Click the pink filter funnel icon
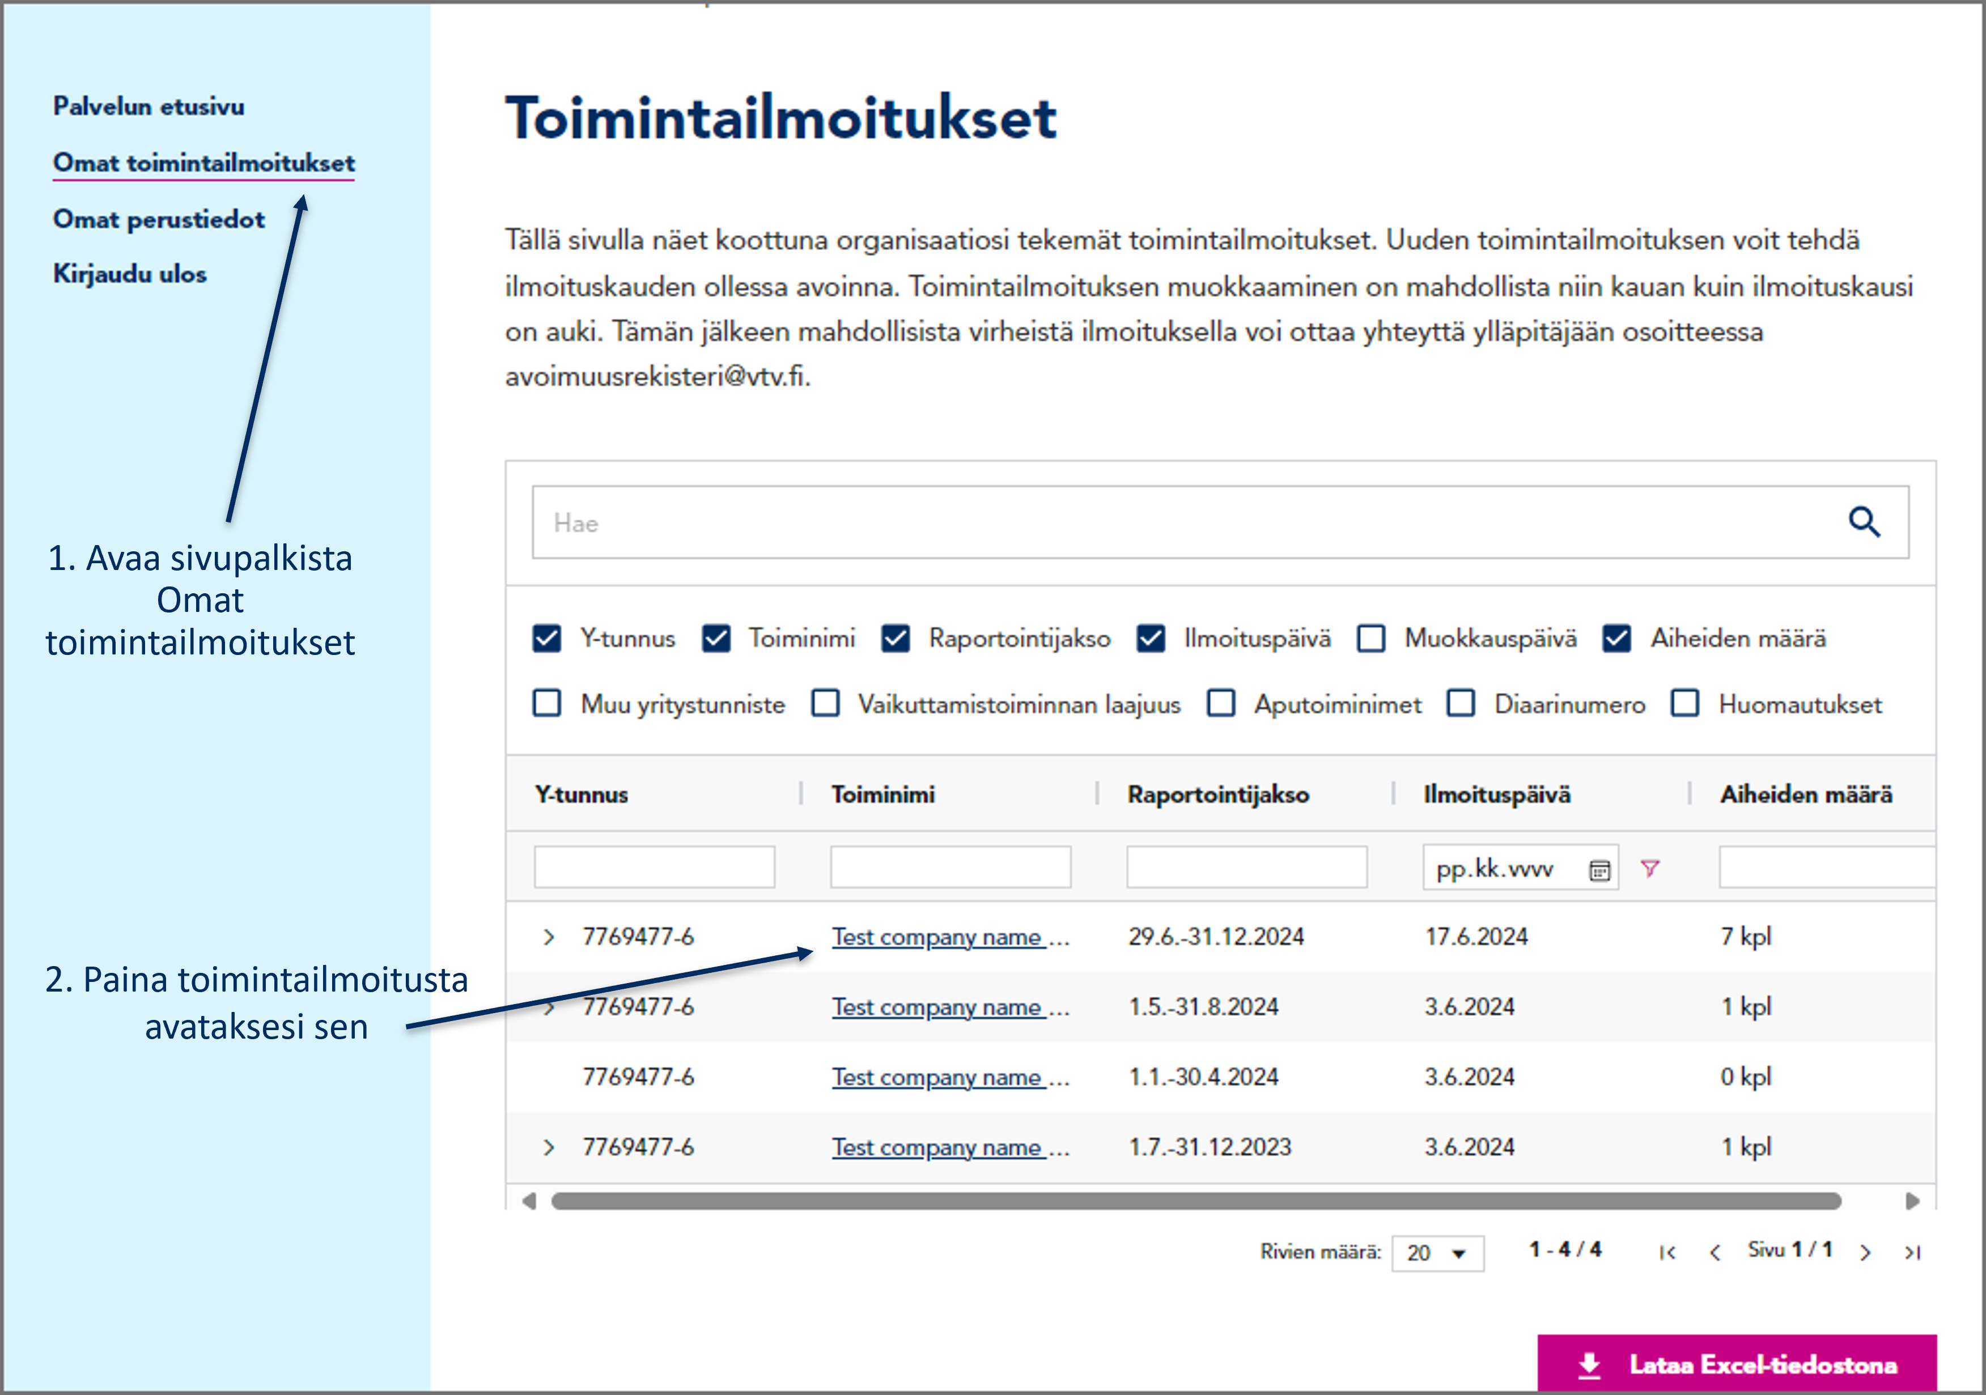This screenshot has width=1986, height=1395. point(1649,868)
